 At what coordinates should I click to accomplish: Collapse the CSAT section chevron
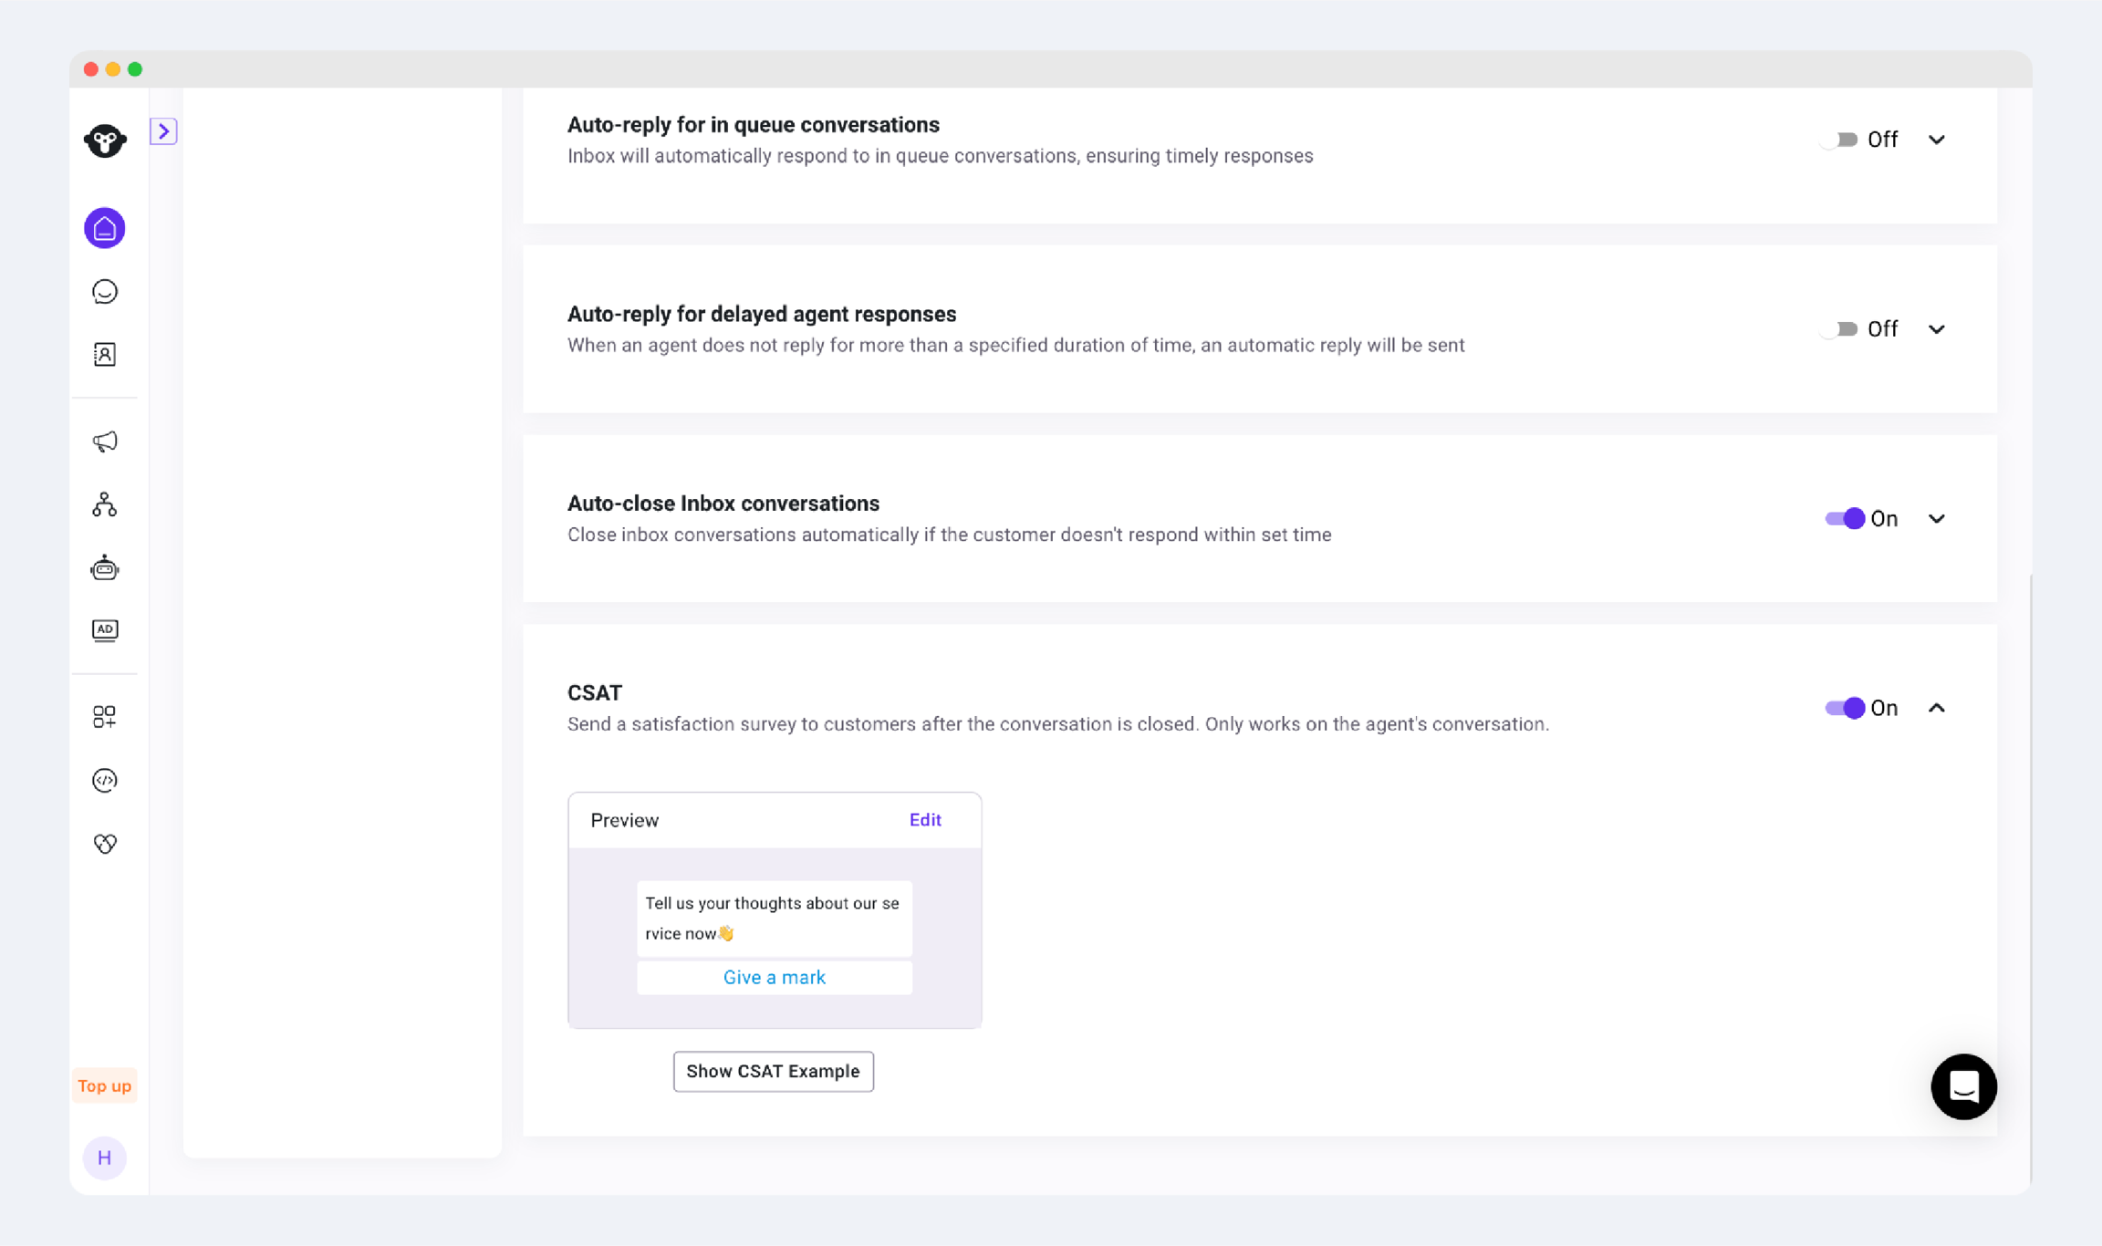pos(1936,708)
